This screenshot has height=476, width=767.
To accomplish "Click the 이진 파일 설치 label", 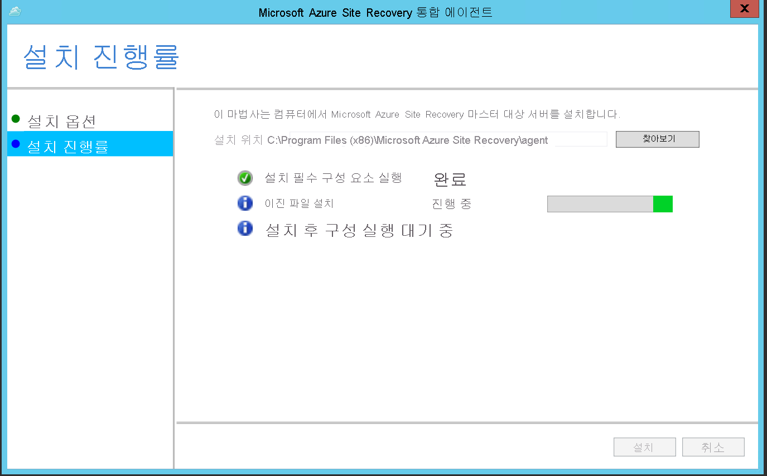I will click(x=299, y=203).
